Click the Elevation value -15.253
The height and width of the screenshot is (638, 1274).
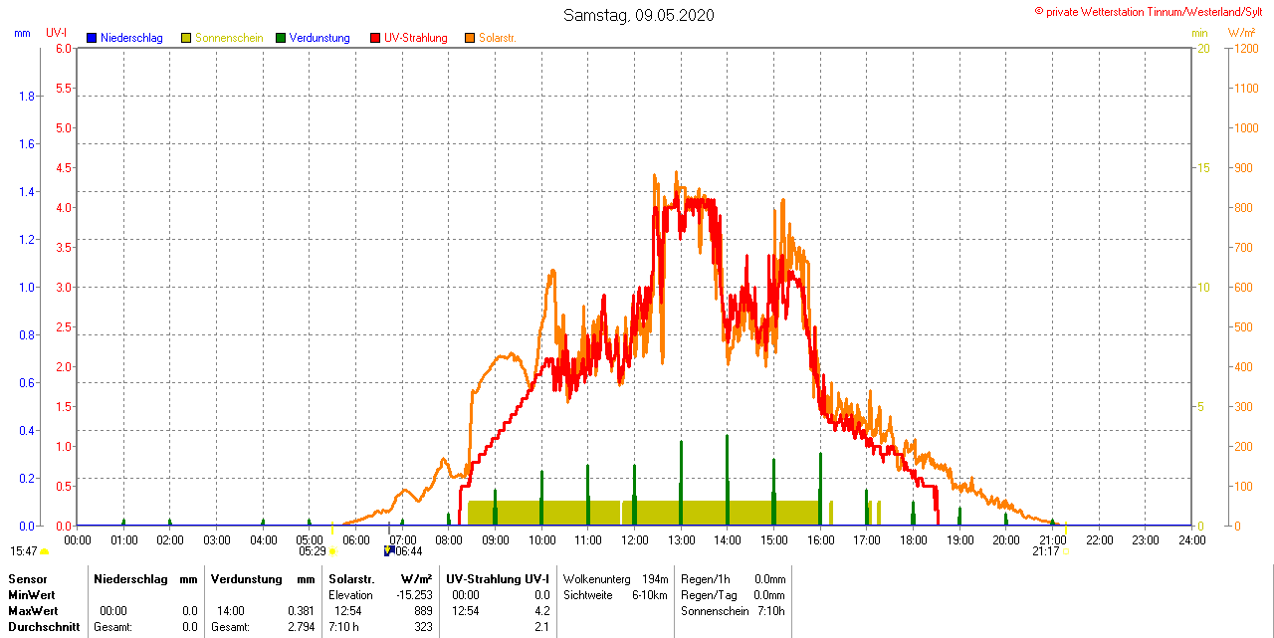pyautogui.click(x=414, y=595)
